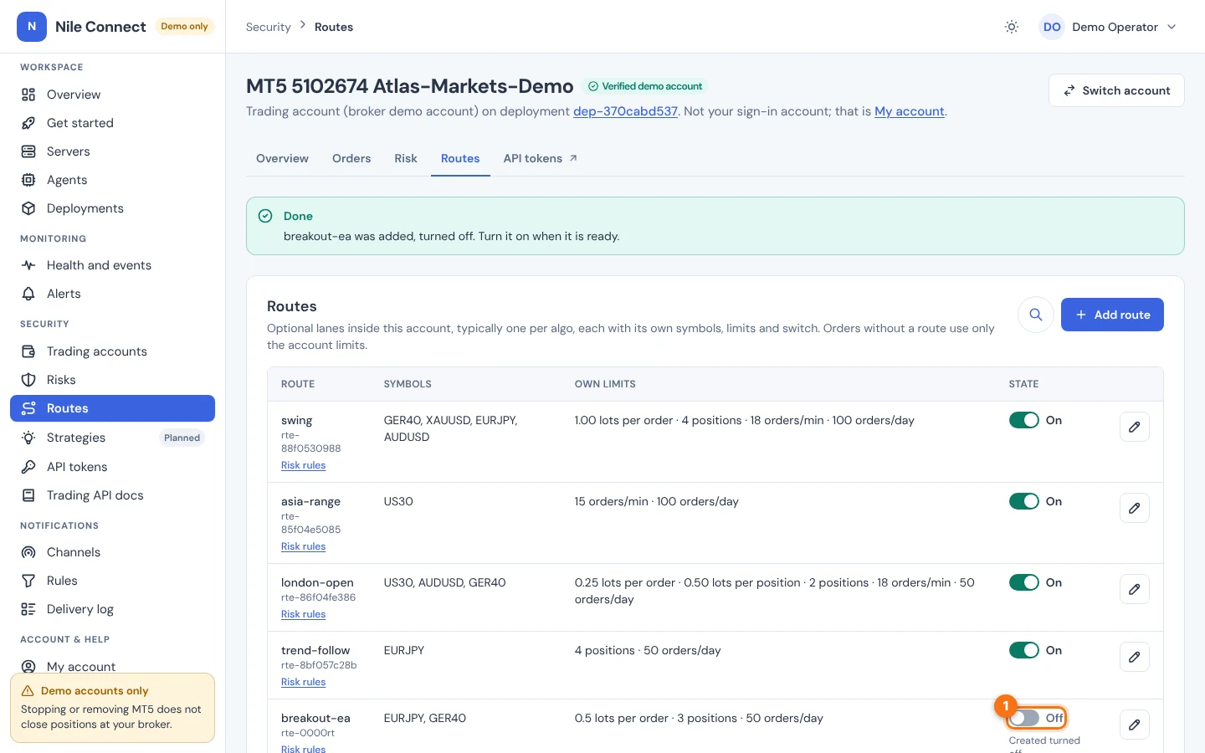This screenshot has height=753, width=1205.
Task: Open the API tokens external tab
Action: coord(541,158)
